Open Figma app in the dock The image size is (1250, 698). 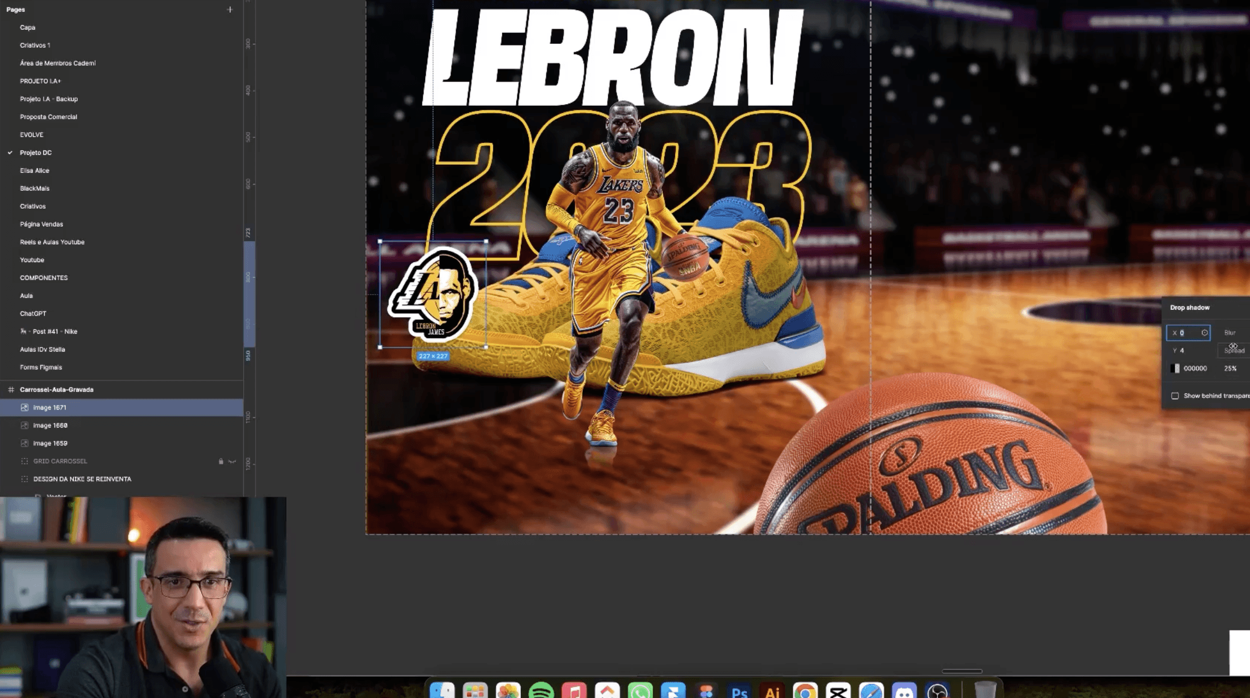(706, 691)
